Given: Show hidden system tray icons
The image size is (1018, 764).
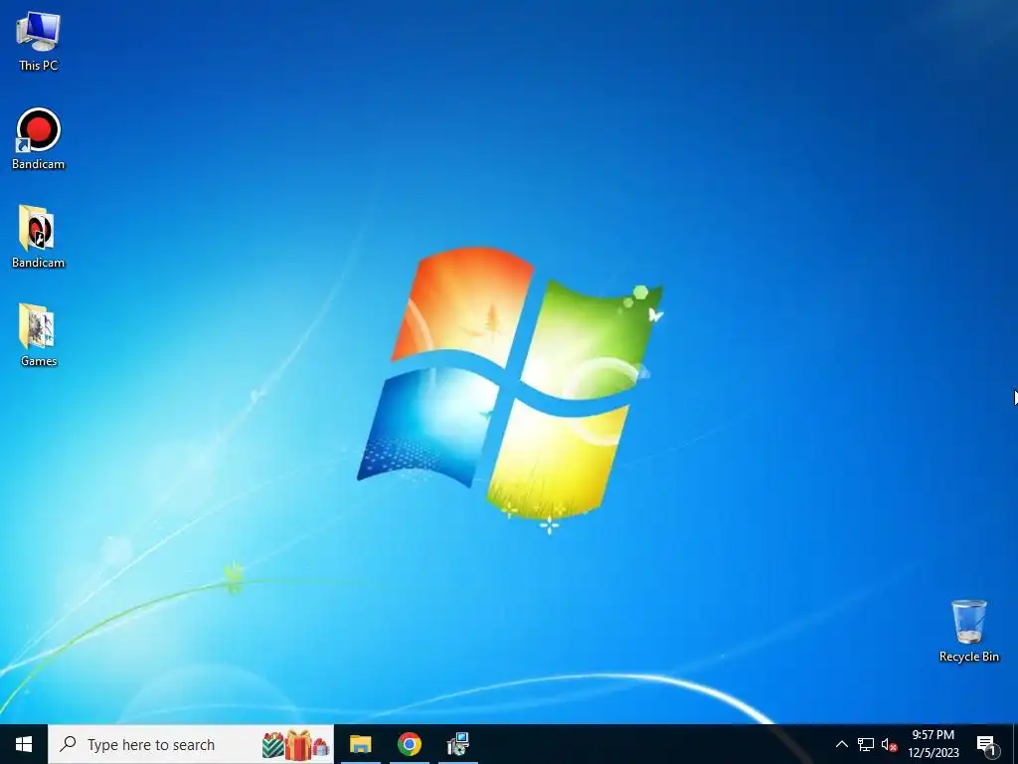Looking at the screenshot, I should tap(841, 744).
